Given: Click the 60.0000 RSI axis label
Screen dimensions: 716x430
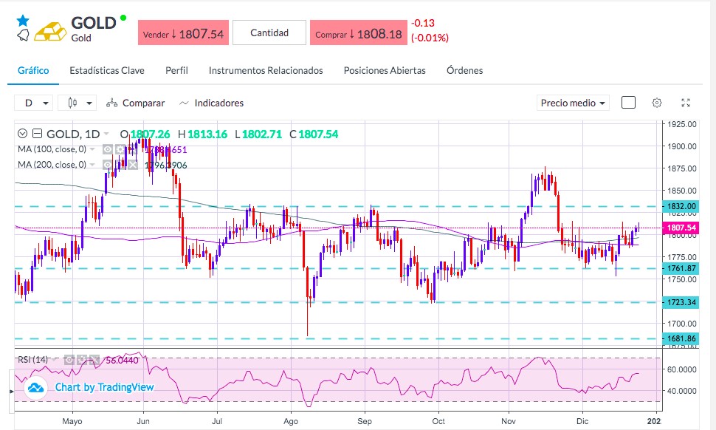Looking at the screenshot, I should [682, 369].
